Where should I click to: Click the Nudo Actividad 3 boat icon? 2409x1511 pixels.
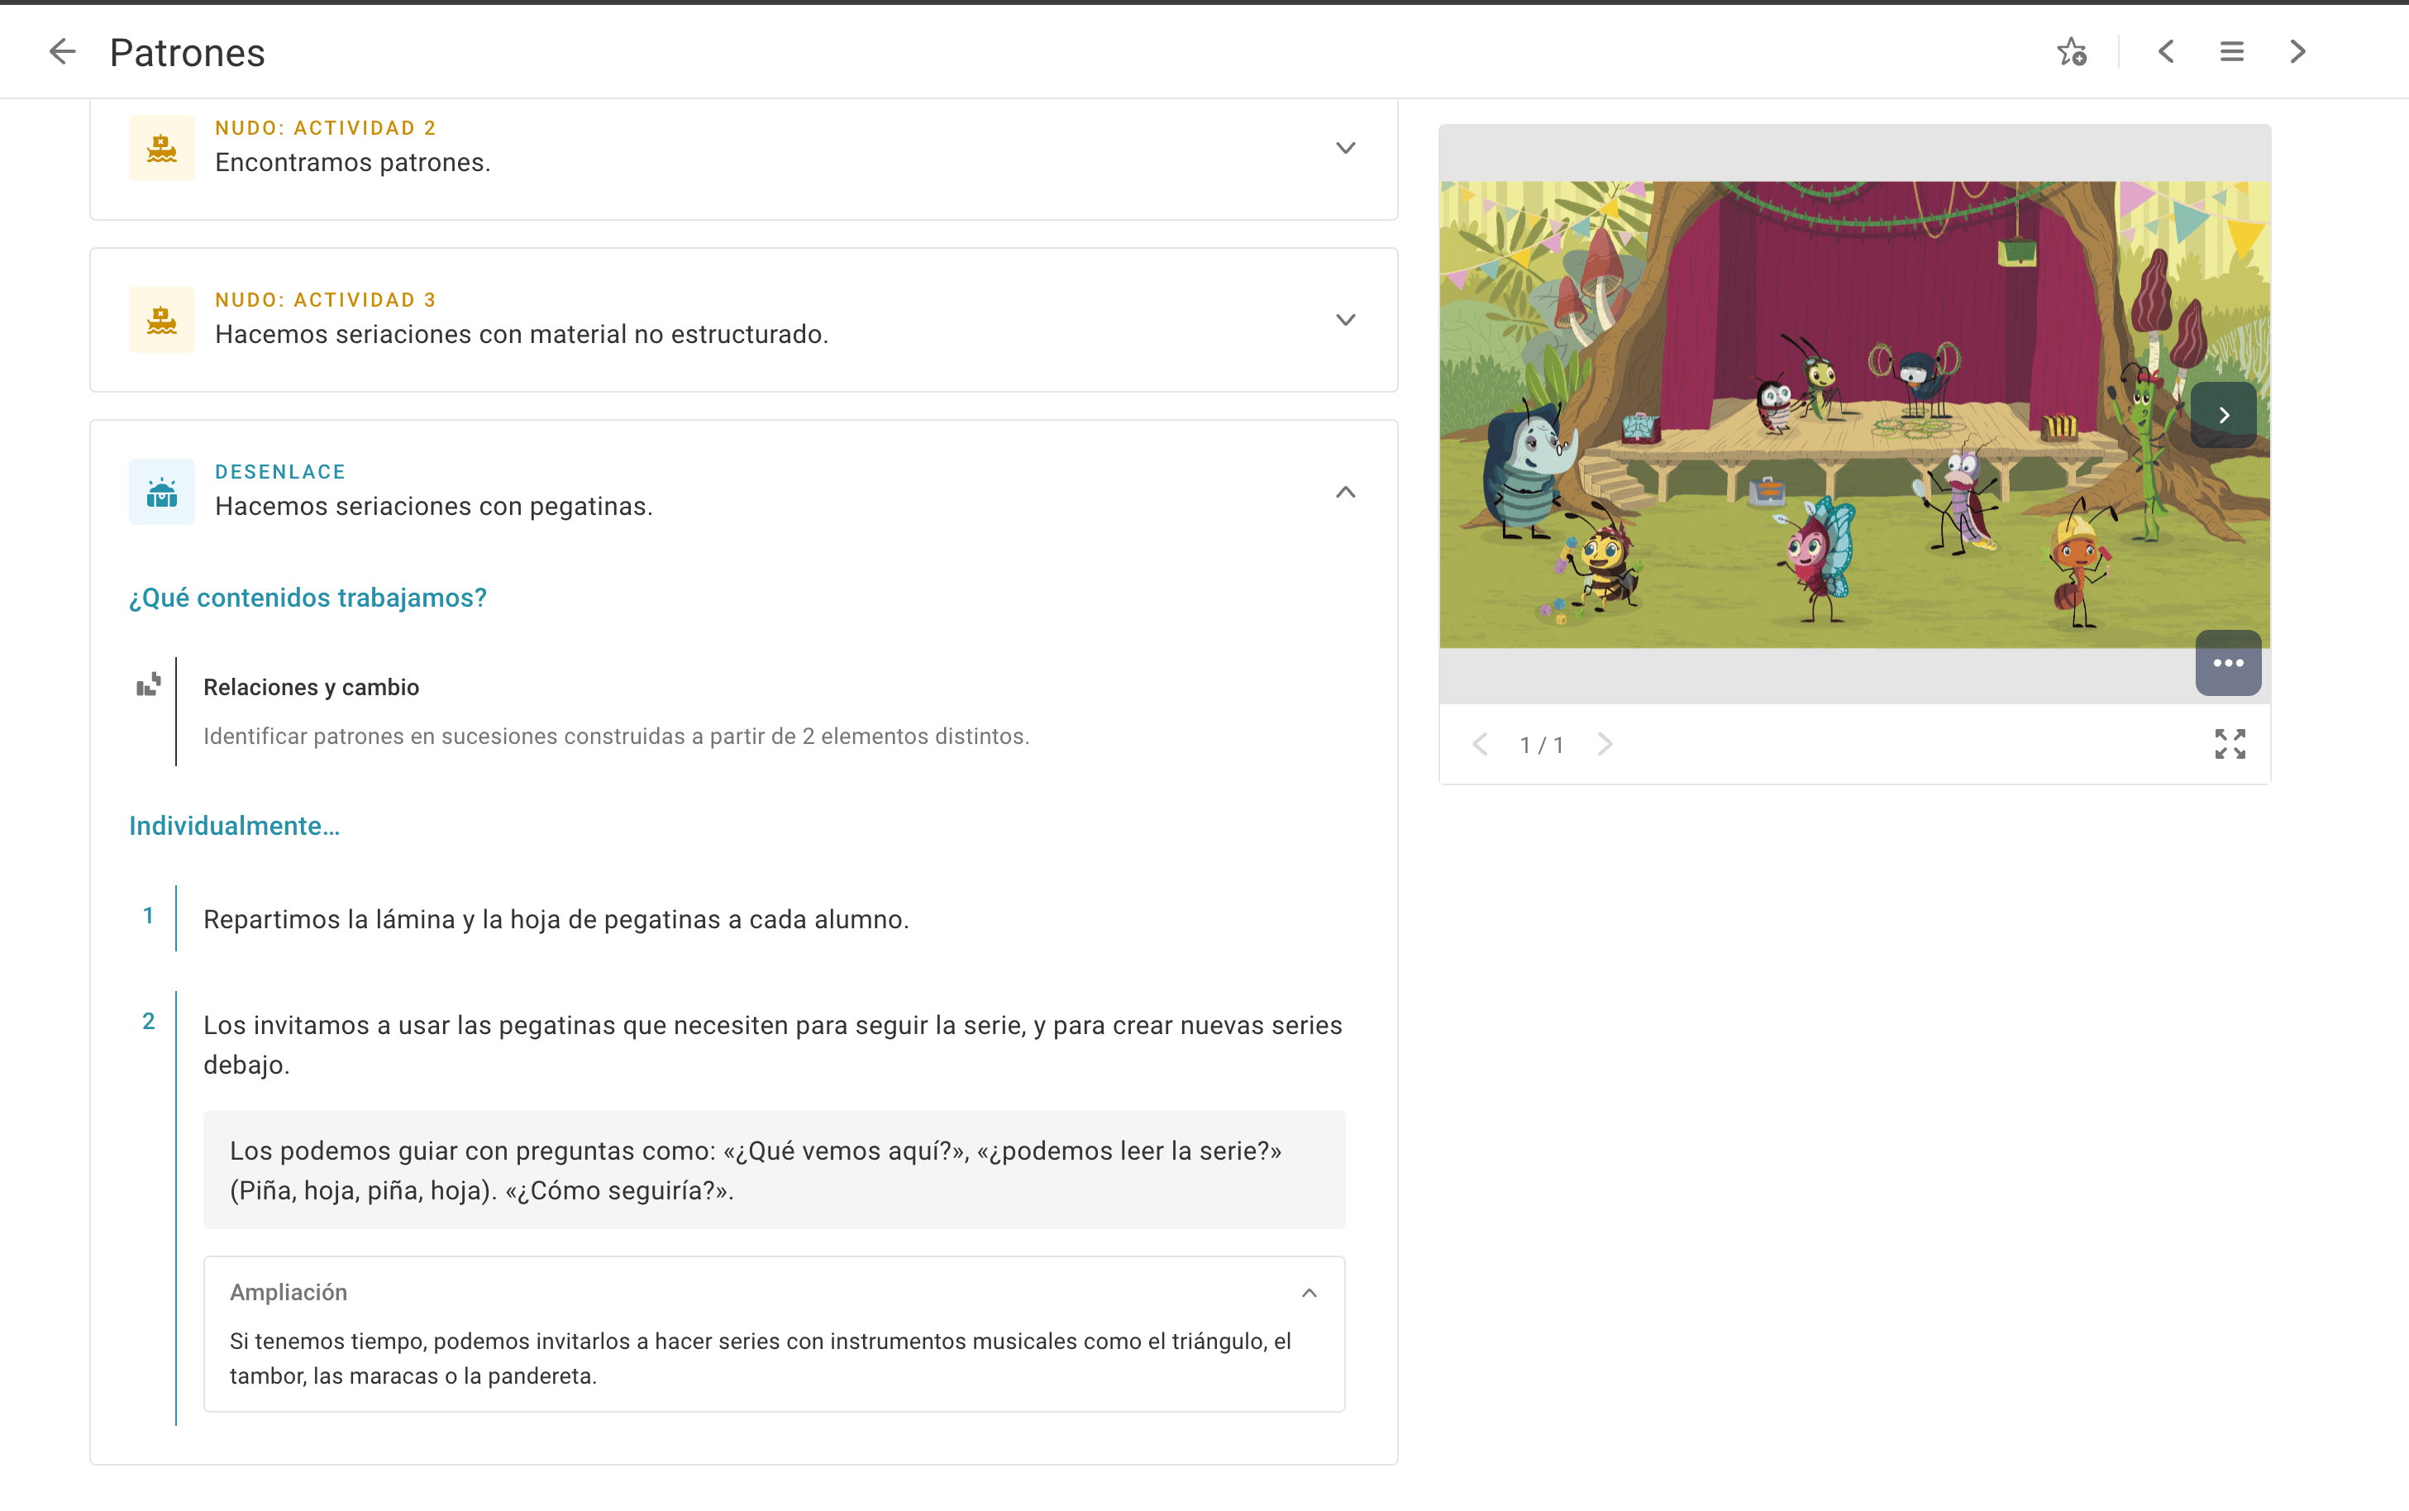(162, 320)
